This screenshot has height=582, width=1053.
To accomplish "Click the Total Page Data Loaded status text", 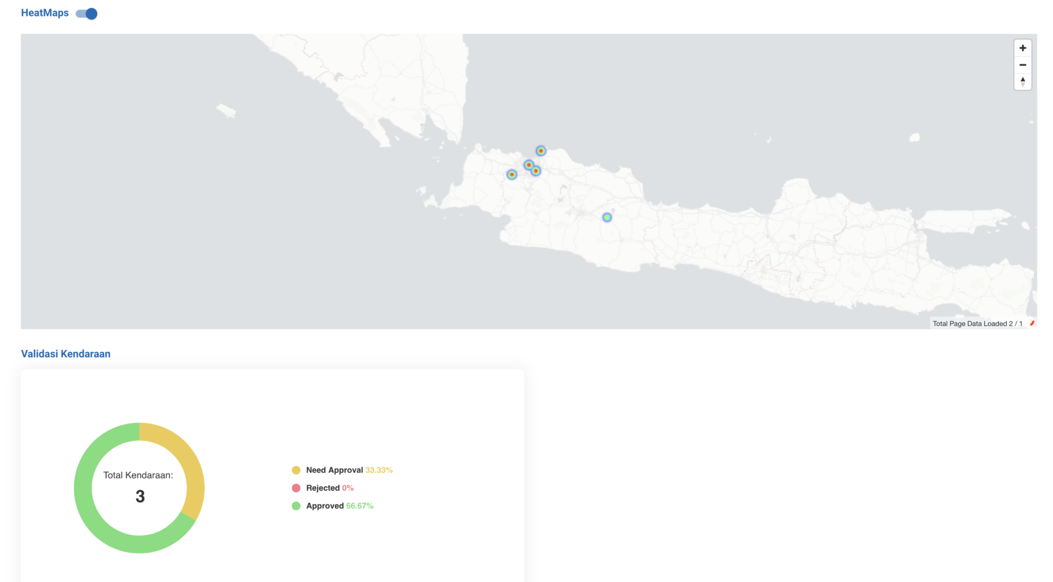I will click(977, 323).
